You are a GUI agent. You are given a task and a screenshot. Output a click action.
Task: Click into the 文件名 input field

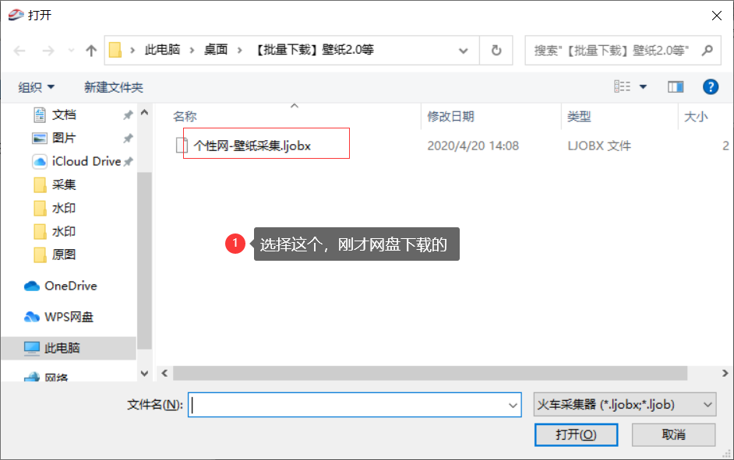coord(348,405)
